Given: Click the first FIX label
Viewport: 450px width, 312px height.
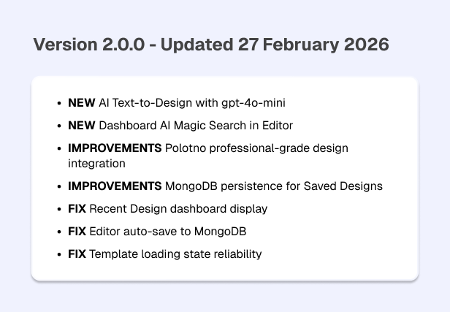Looking at the screenshot, I should (x=77, y=209).
